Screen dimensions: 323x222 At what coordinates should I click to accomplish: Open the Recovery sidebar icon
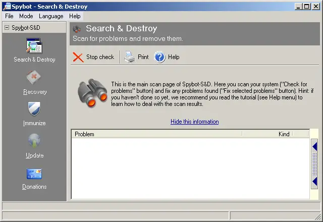point(34,77)
